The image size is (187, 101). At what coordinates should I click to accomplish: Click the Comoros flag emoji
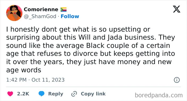(64, 10)
